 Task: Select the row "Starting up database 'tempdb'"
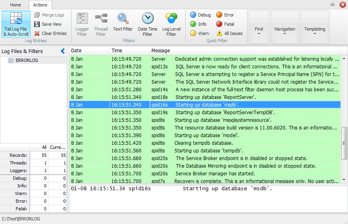pos(205,151)
